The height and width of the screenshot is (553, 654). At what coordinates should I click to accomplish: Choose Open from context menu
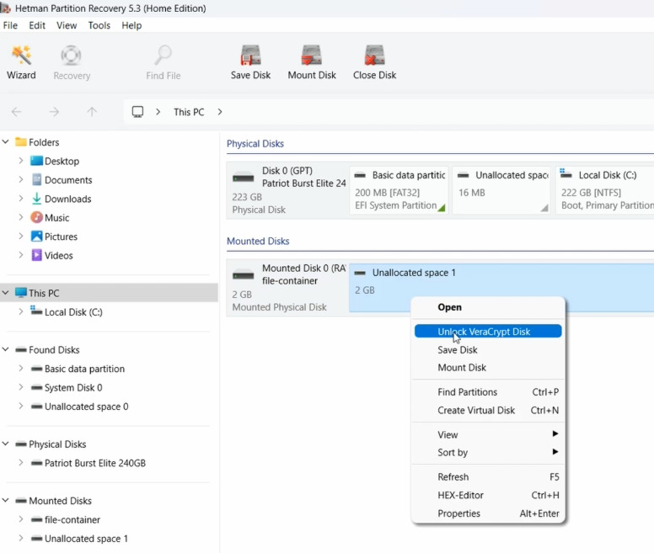tap(488, 307)
